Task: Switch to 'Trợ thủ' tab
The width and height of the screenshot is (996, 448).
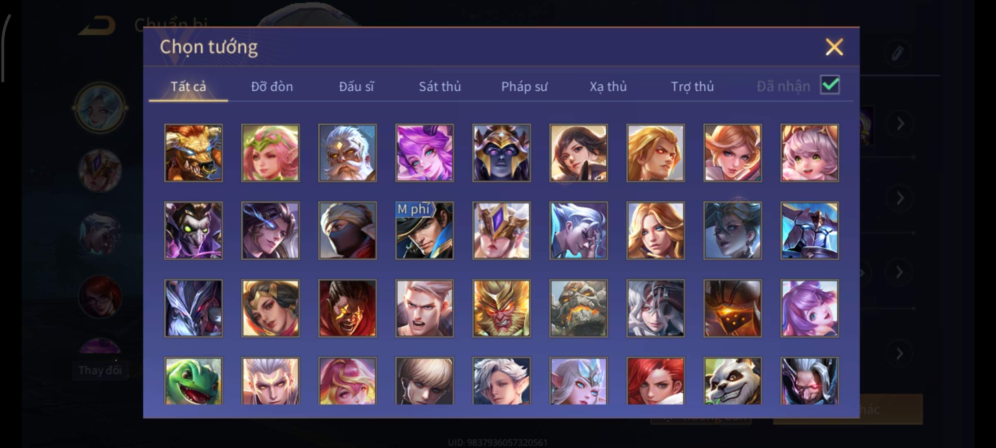Action: [692, 86]
